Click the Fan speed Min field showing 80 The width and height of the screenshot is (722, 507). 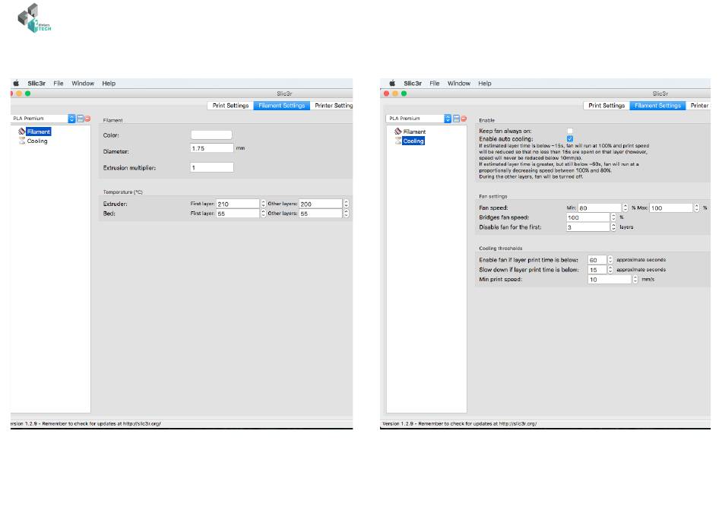coord(600,208)
